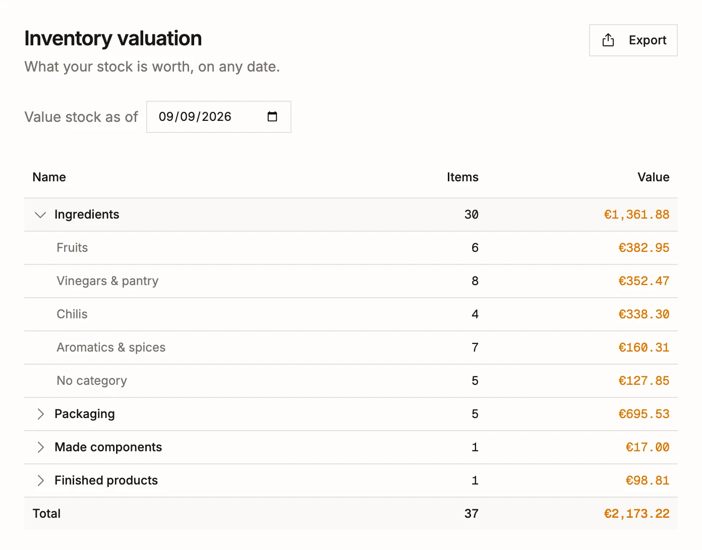Click the Finished products value €98.81
The image size is (702, 550).
648,480
